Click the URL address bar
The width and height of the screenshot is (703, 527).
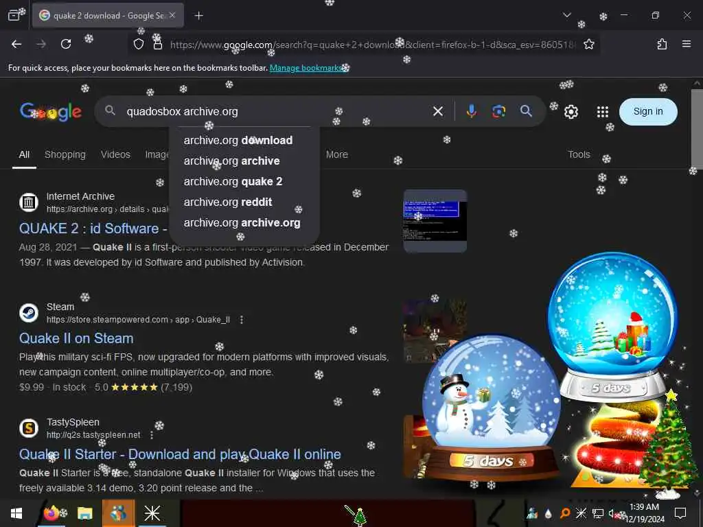coord(372,45)
